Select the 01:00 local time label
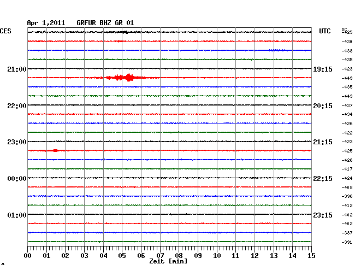 tap(17, 215)
